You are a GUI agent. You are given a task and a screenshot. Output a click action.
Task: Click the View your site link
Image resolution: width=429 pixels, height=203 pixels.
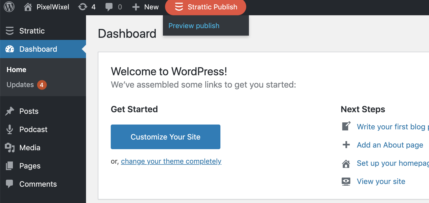click(381, 181)
